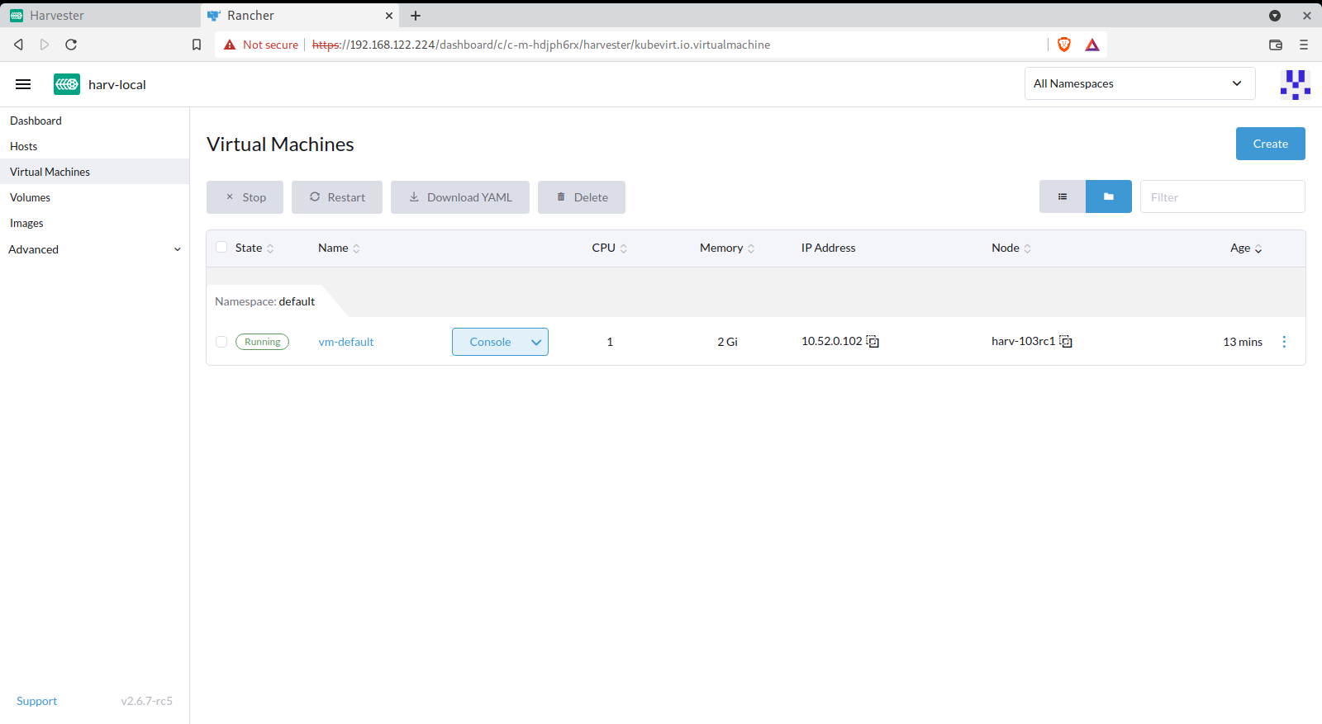Copy IP address 10.52.0.102 to clipboard
This screenshot has width=1322, height=724.
(873, 342)
